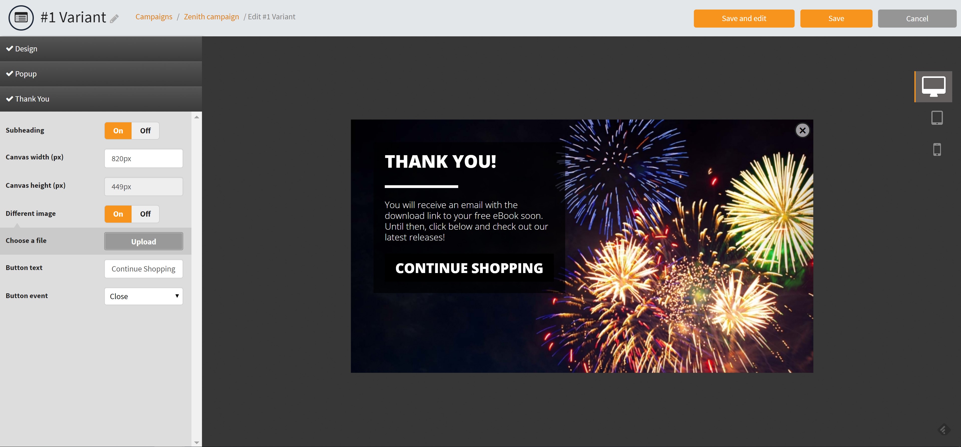
Task: Switch to desktop preview icon
Action: pyautogui.click(x=933, y=86)
